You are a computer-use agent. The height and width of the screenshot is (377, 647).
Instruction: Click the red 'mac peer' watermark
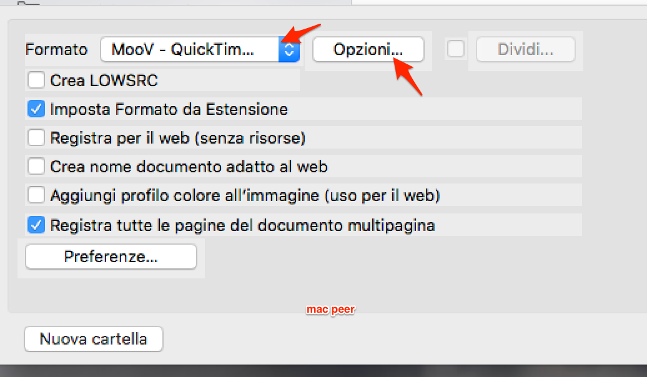tap(330, 310)
